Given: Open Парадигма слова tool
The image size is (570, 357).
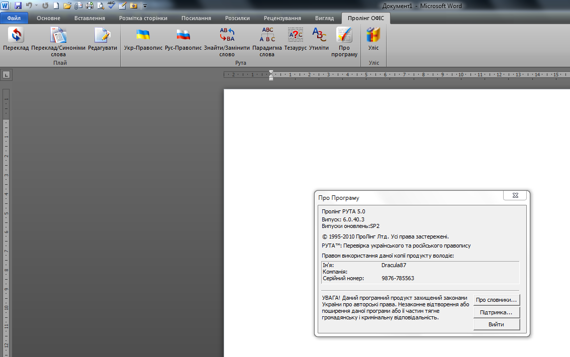Looking at the screenshot, I should tap(267, 42).
